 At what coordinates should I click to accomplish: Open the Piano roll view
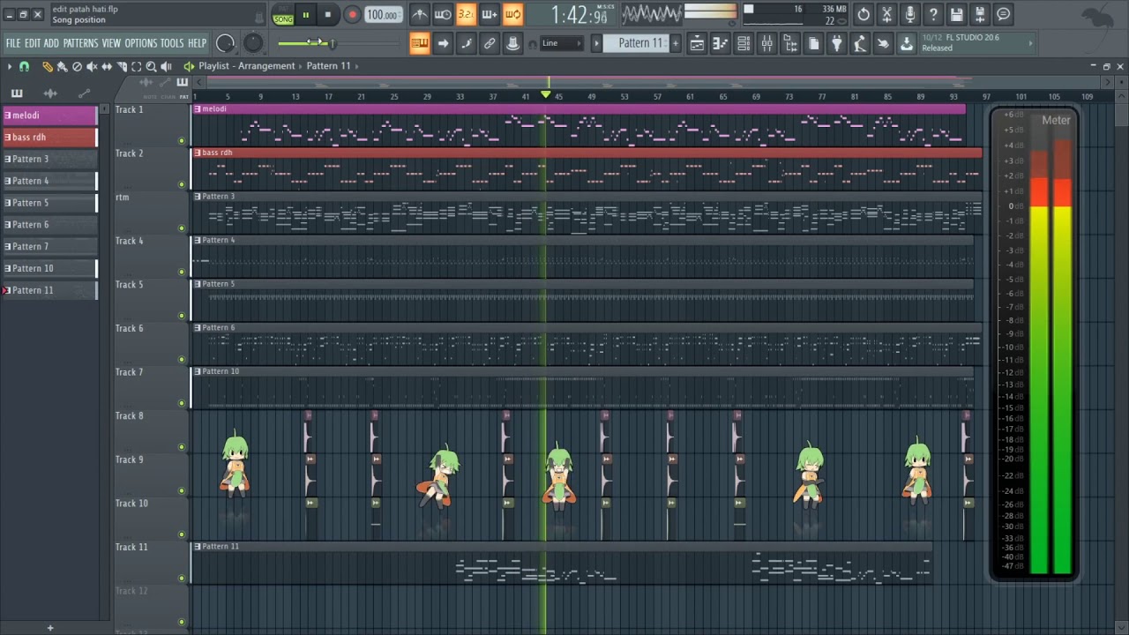click(x=721, y=43)
